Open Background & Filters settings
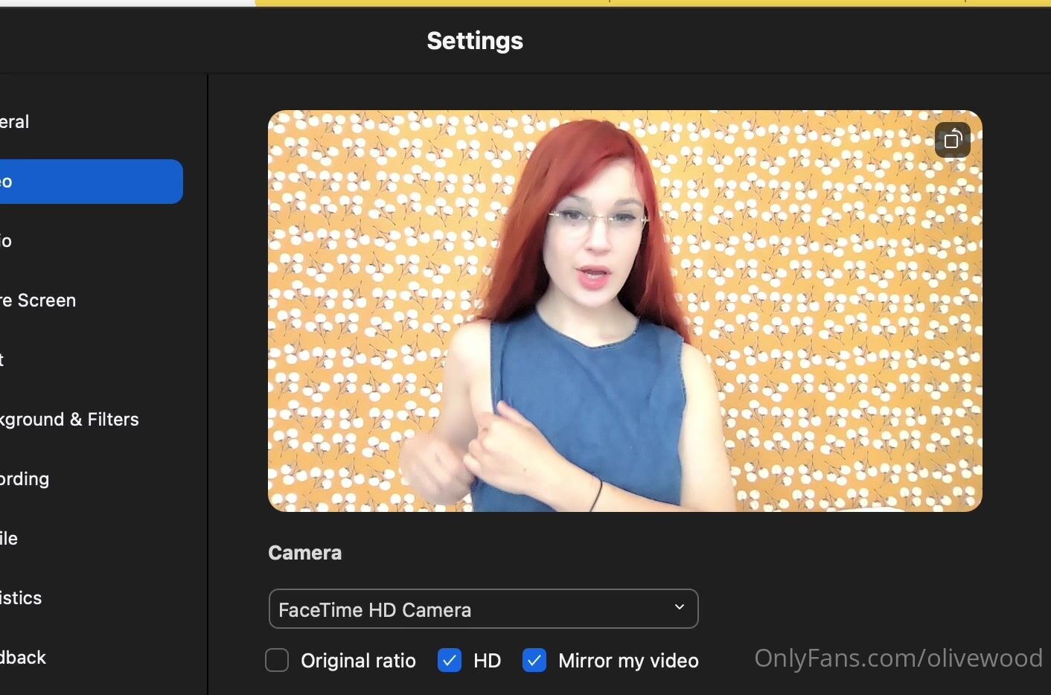The width and height of the screenshot is (1051, 695). coord(70,420)
